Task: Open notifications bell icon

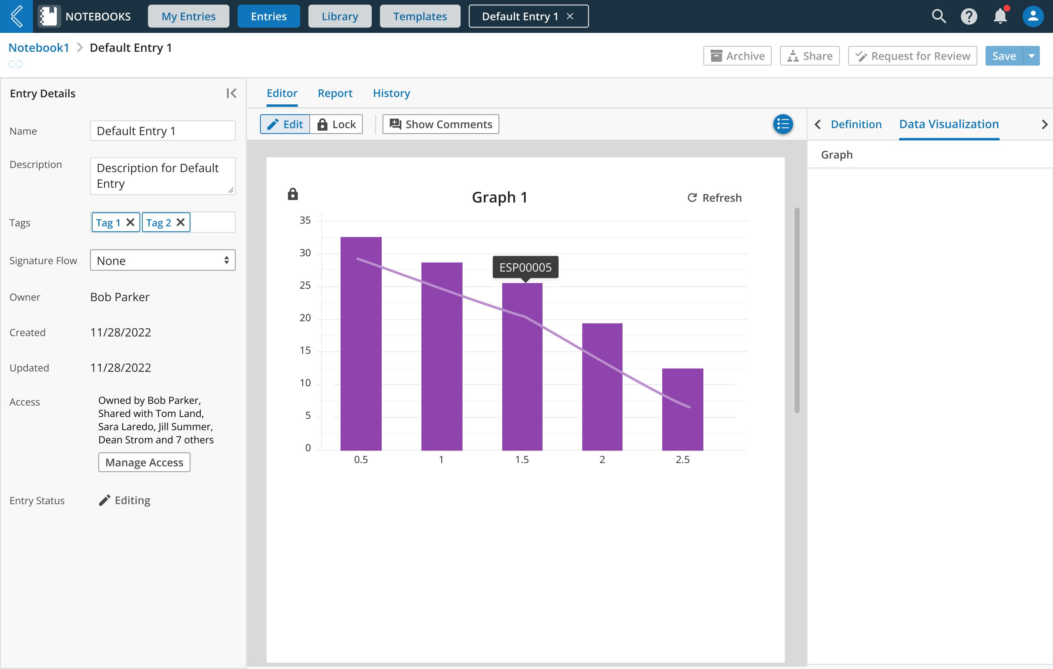Action: (1000, 16)
